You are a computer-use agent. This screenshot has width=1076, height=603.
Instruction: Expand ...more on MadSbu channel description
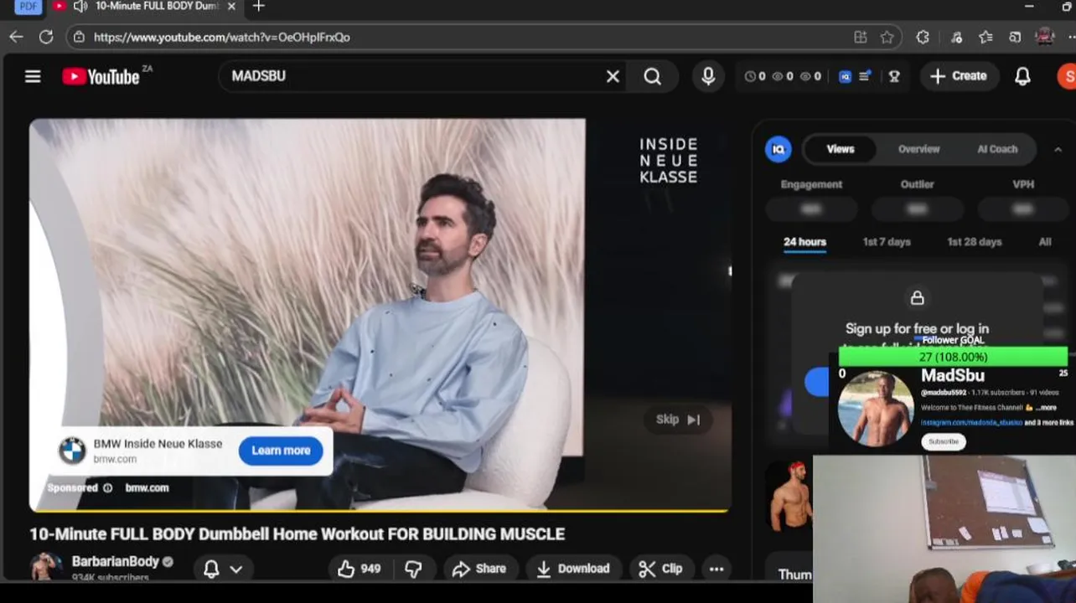[1046, 408]
